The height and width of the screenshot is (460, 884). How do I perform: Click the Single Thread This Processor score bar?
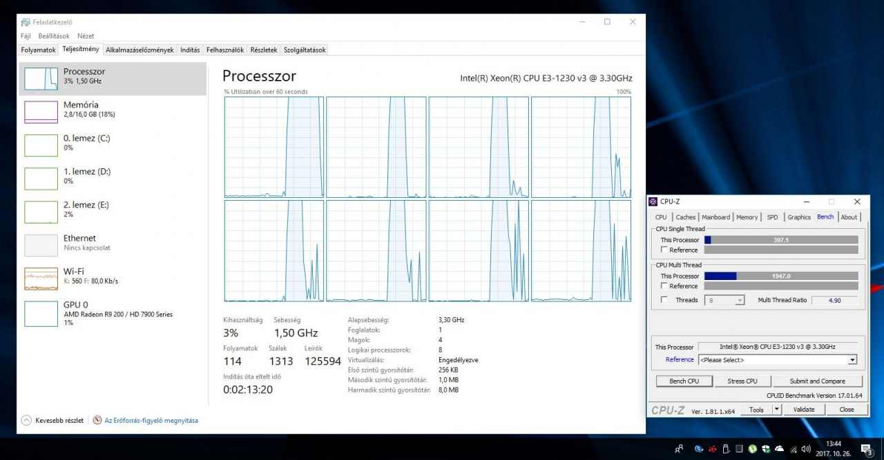pos(781,240)
